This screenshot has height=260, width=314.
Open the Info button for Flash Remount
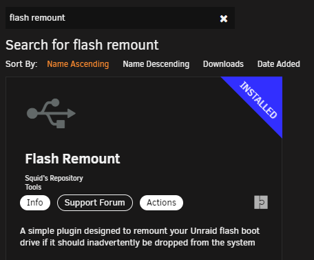(x=35, y=203)
